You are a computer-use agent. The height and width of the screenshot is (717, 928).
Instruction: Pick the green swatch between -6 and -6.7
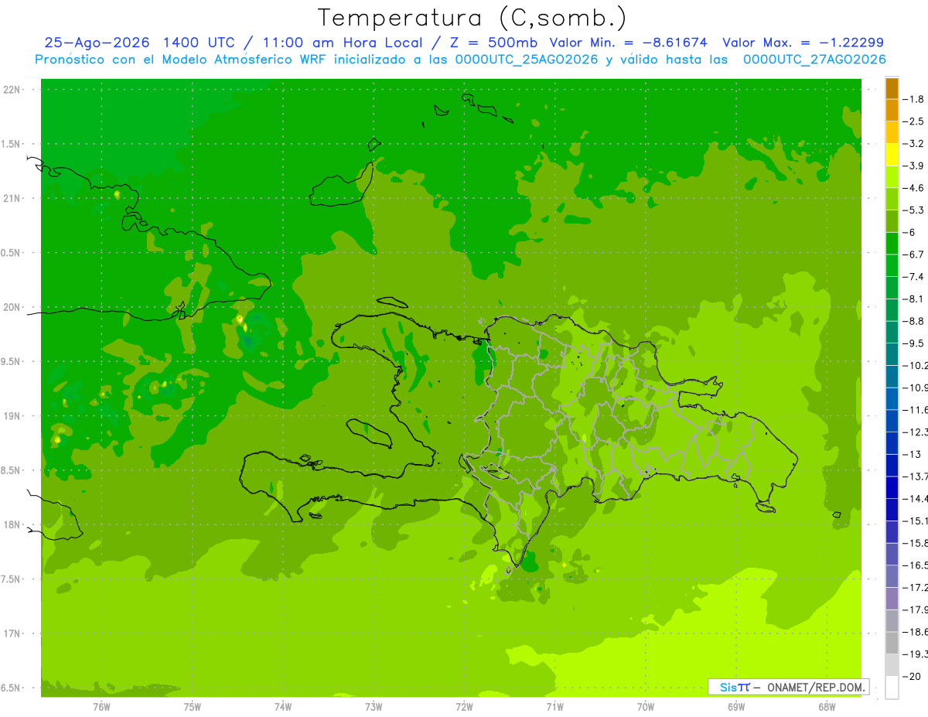pyautogui.click(x=892, y=243)
